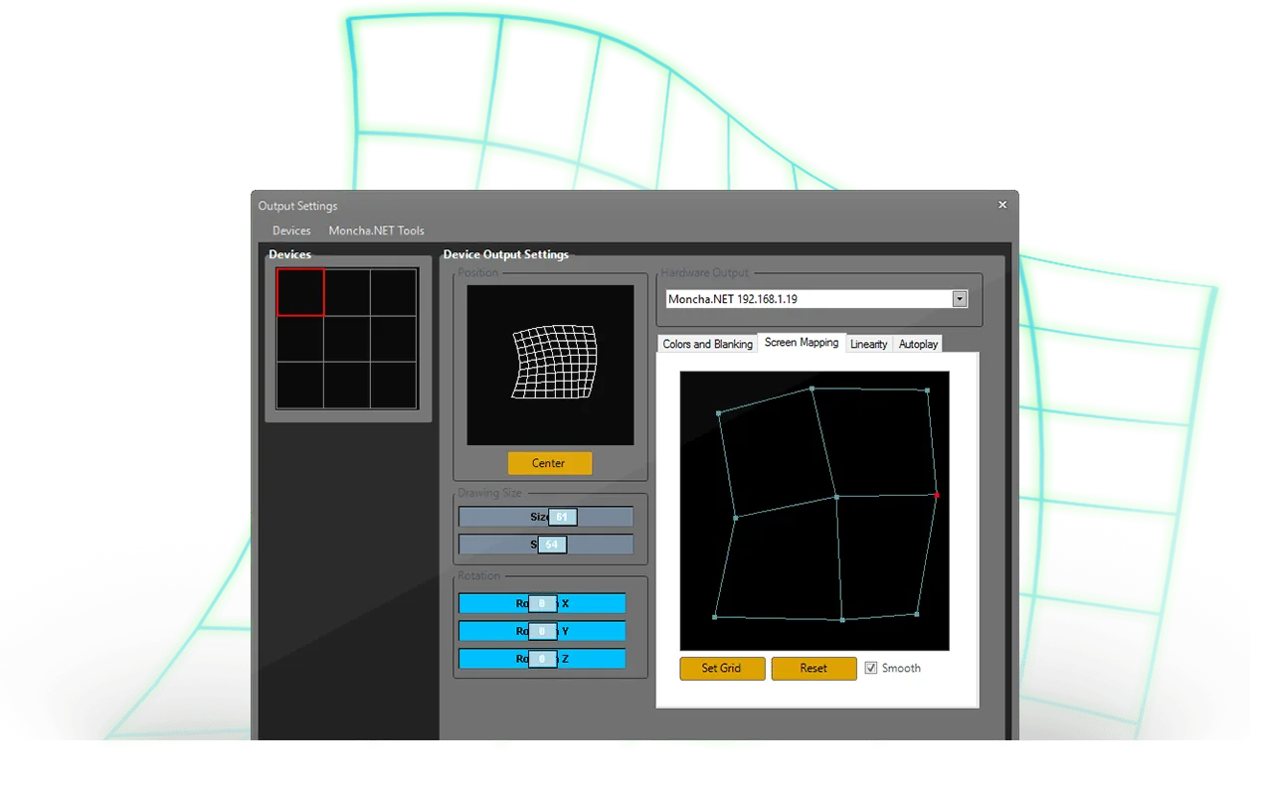Open the Devices menu
Viewport: 1265px width, 788px height.
click(291, 231)
